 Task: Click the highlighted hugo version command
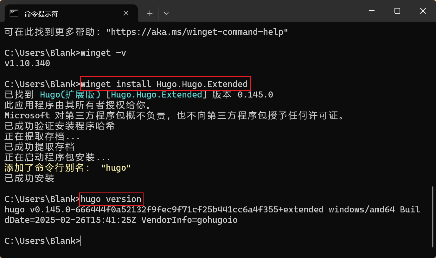tap(111, 199)
